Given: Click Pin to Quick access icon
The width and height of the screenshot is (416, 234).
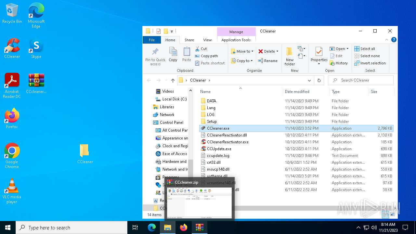Looking at the screenshot, I should point(155,57).
